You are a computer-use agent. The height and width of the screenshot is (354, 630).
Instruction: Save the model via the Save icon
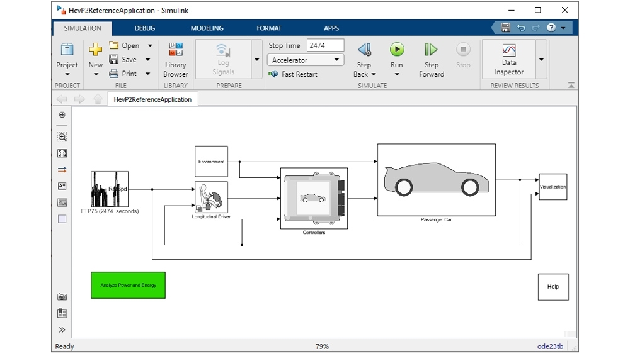pyautogui.click(x=114, y=59)
